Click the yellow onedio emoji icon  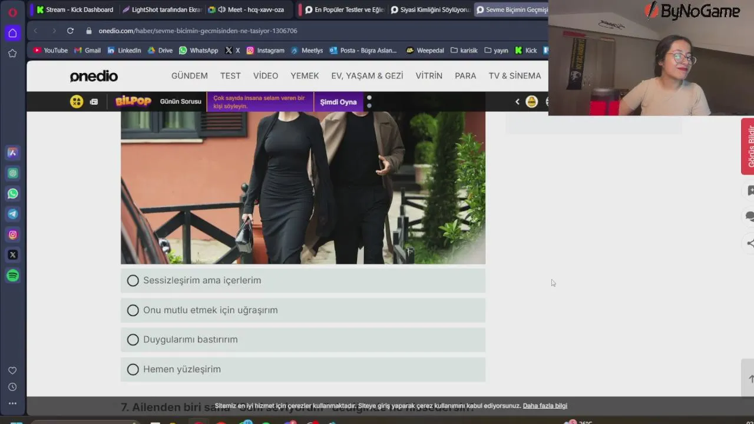click(x=77, y=101)
